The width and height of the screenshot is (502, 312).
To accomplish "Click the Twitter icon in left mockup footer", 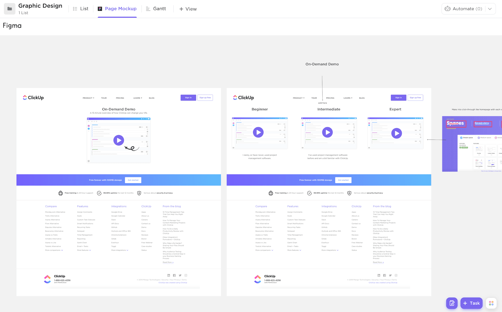I will tap(180, 275).
